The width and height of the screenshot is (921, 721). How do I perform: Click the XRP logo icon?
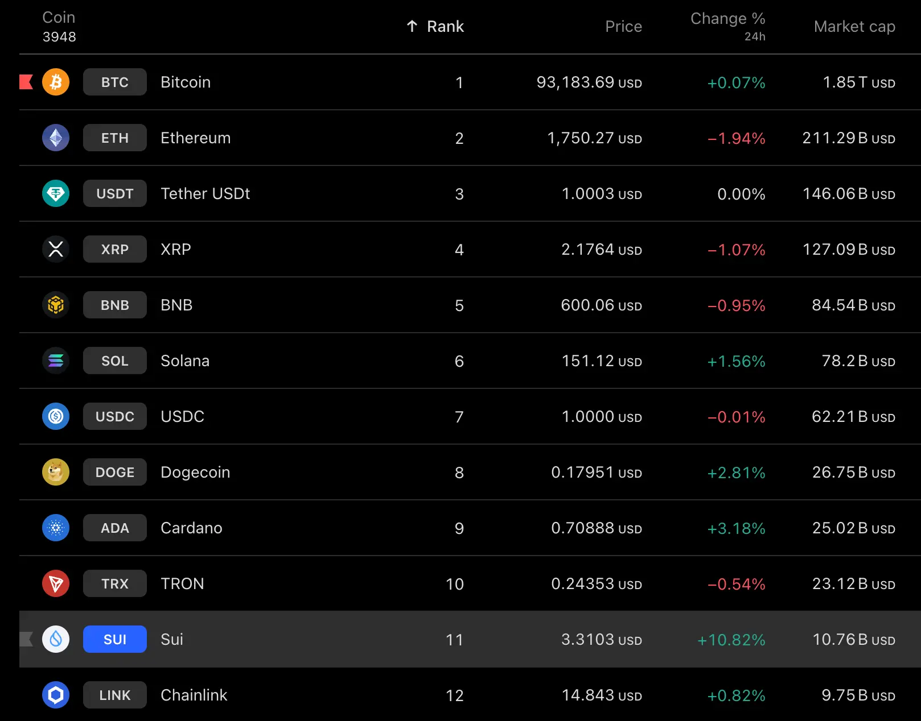point(56,249)
